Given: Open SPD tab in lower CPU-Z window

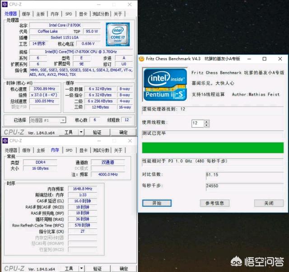Looking at the screenshot, I should pyautogui.click(x=69, y=150).
